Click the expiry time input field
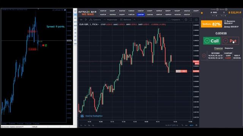Viewport: 243px width, 136px height. pos(224,12)
